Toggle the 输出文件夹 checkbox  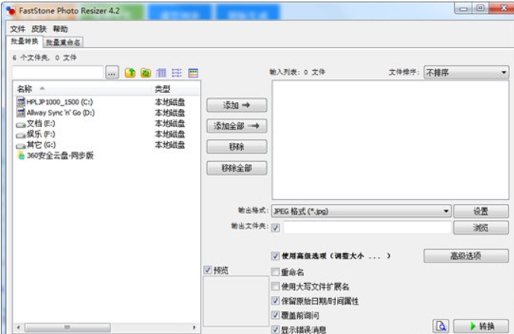click(x=275, y=227)
